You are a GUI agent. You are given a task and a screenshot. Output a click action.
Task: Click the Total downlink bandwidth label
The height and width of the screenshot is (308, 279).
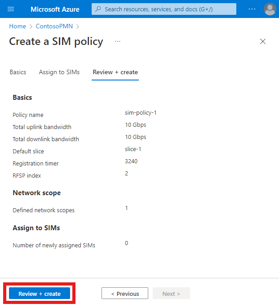46,139
